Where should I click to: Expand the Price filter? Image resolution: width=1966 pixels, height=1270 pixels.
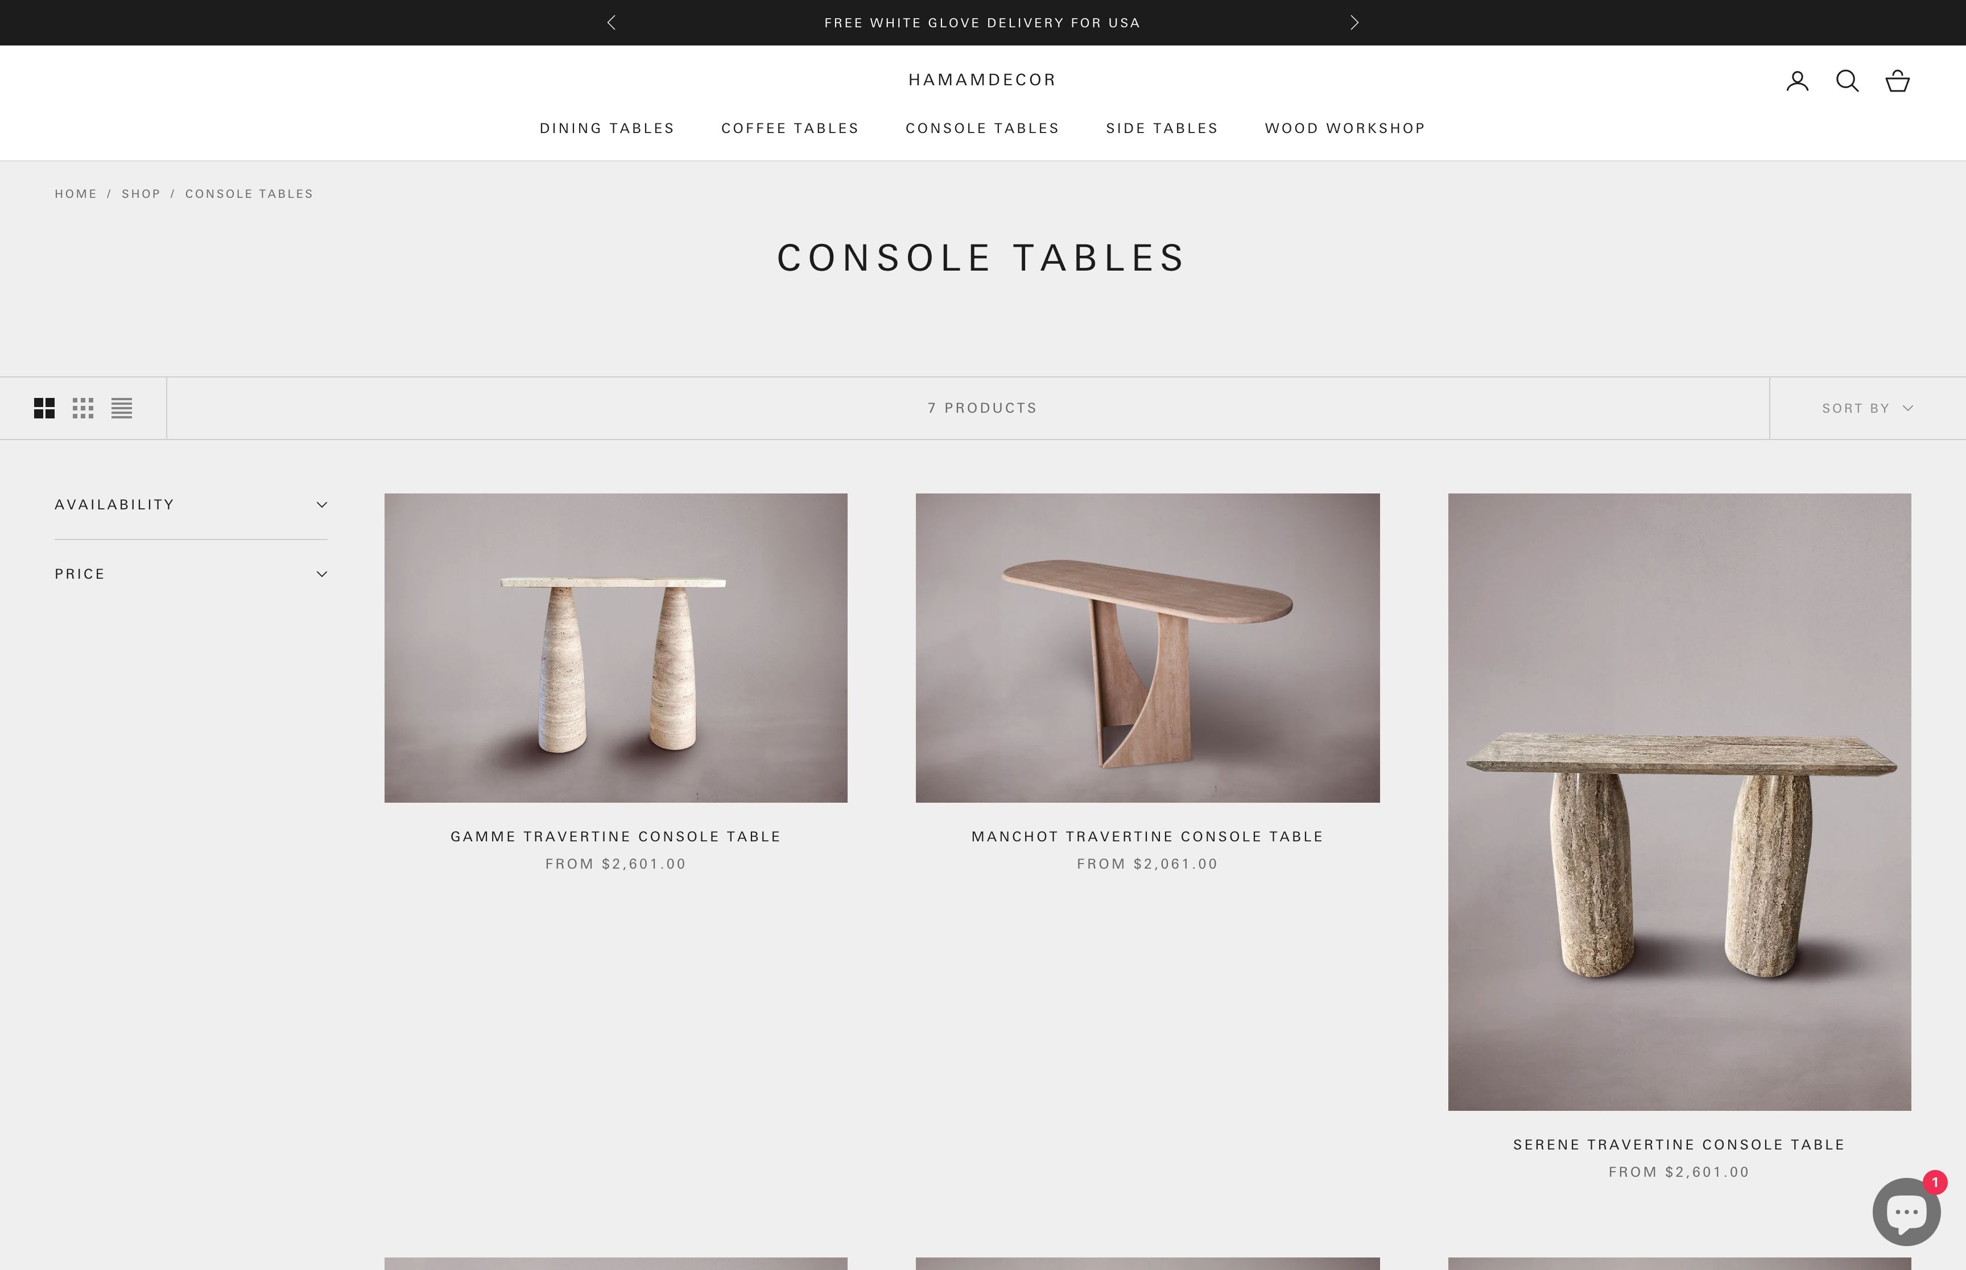pyautogui.click(x=191, y=574)
